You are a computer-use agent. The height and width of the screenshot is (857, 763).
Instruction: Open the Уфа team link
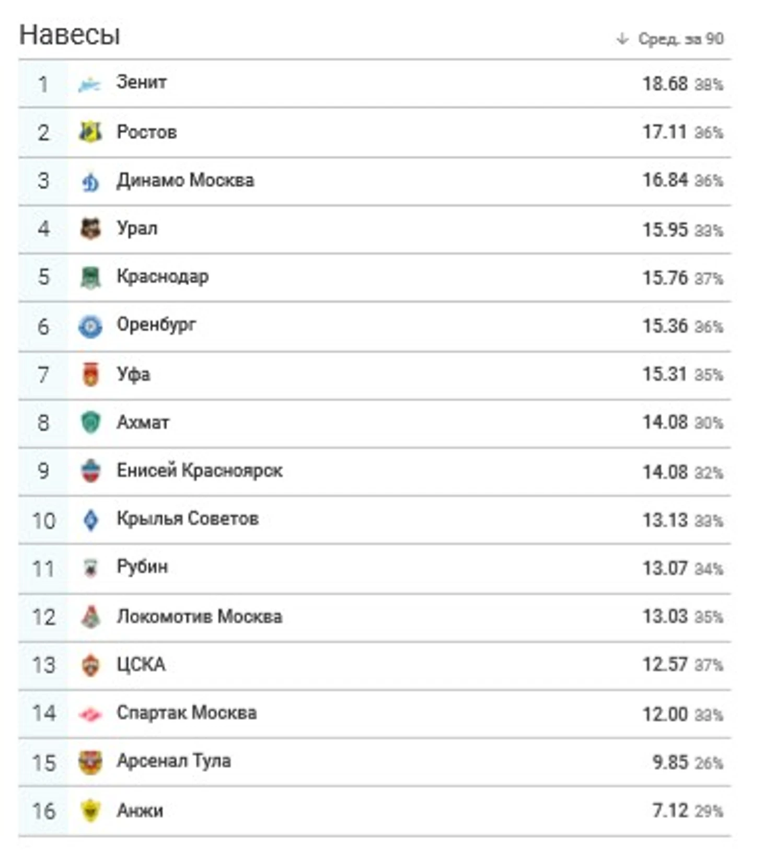[x=133, y=374]
